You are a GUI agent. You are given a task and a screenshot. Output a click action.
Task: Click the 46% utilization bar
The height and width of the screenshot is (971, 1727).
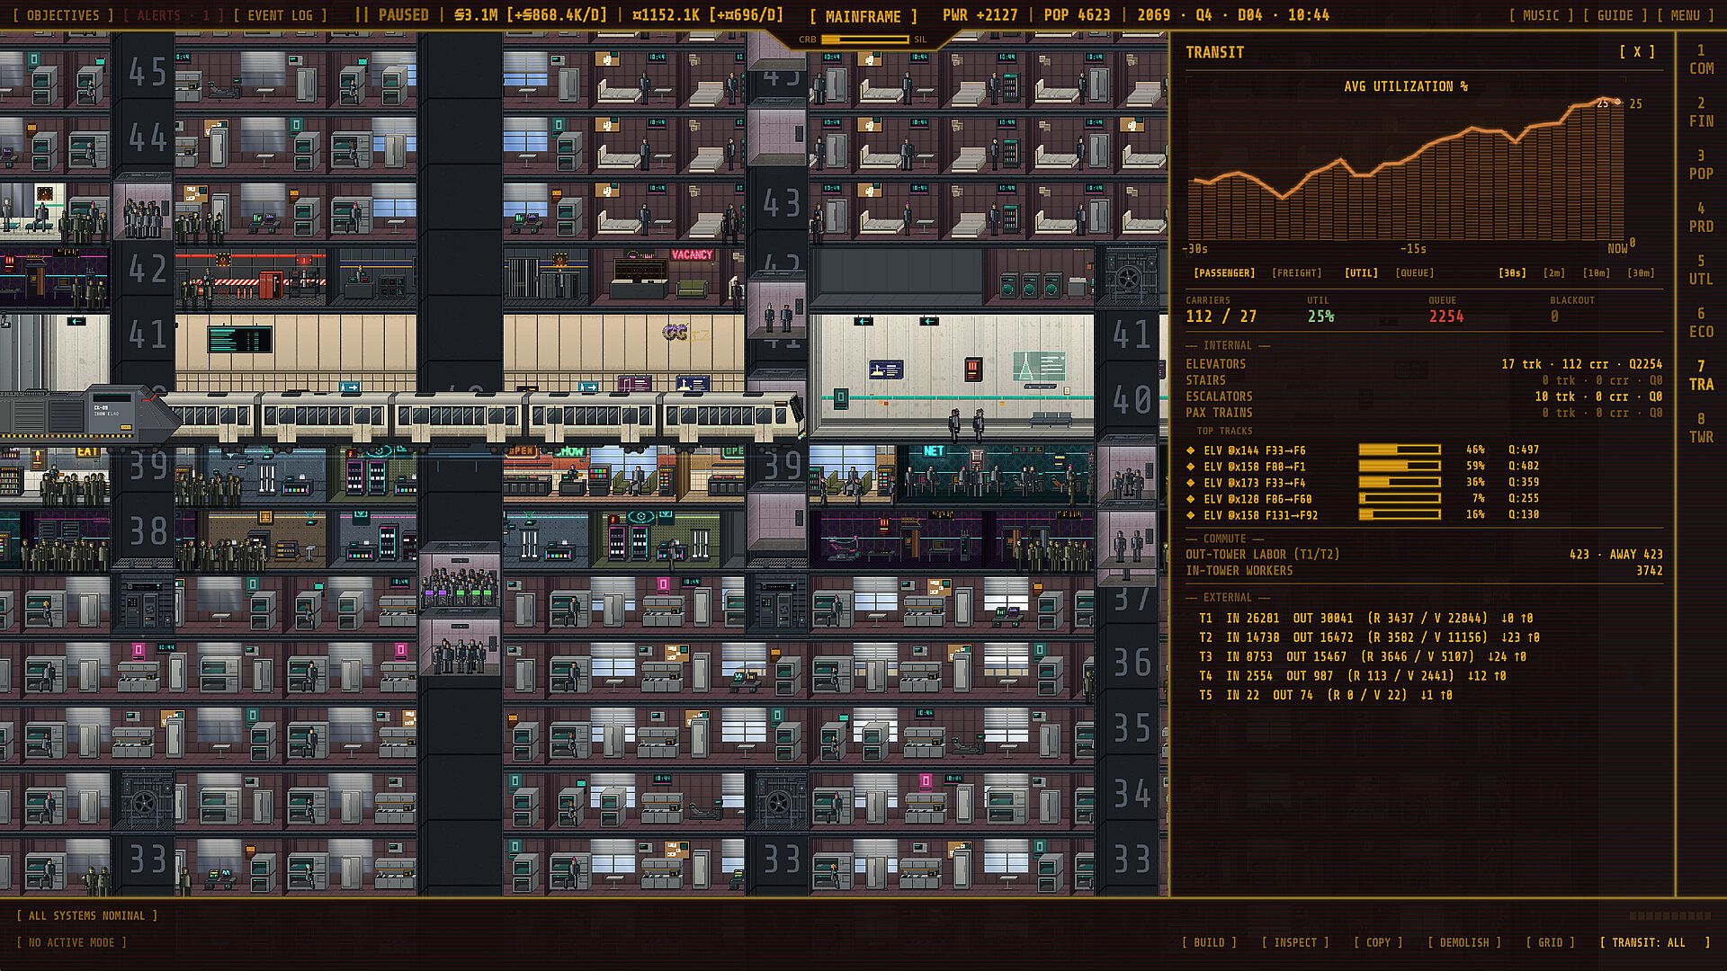(1400, 450)
